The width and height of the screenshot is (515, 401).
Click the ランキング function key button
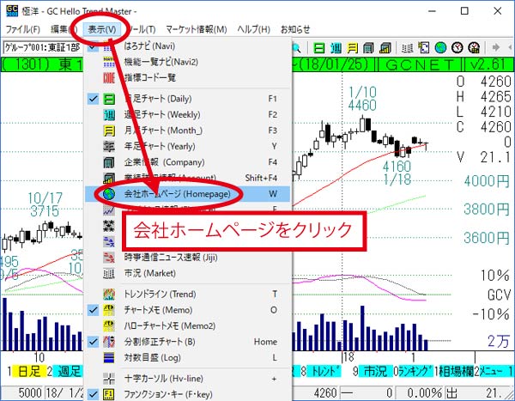(415, 372)
